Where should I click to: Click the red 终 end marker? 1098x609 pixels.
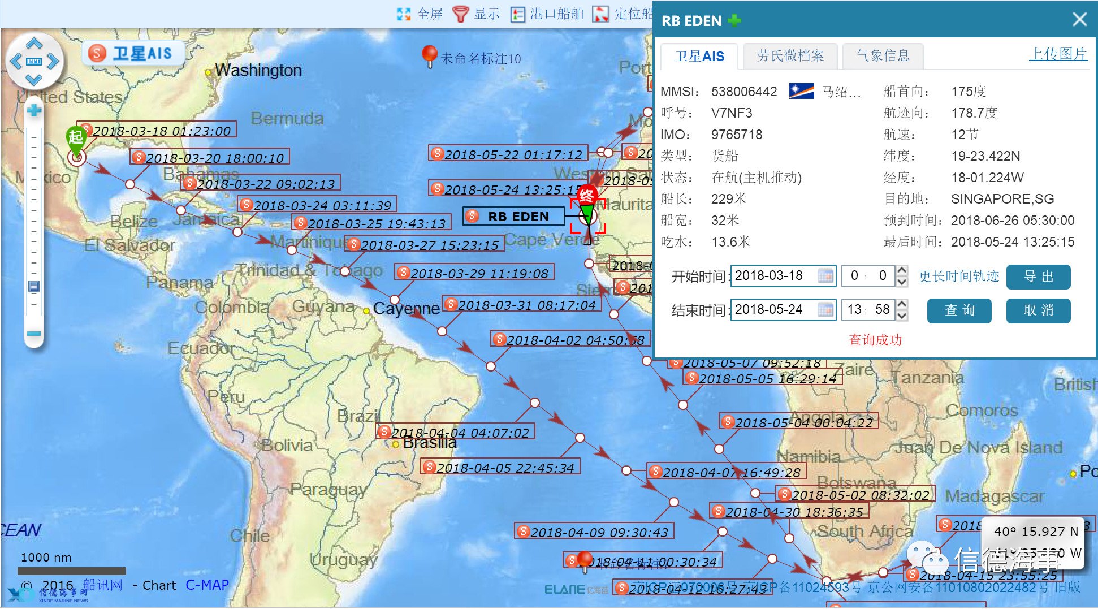(x=587, y=196)
